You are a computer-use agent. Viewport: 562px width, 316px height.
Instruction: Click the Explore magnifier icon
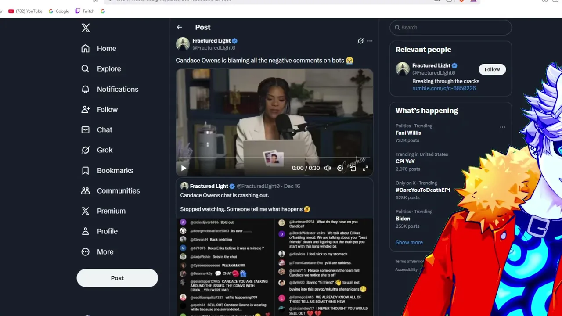click(86, 69)
